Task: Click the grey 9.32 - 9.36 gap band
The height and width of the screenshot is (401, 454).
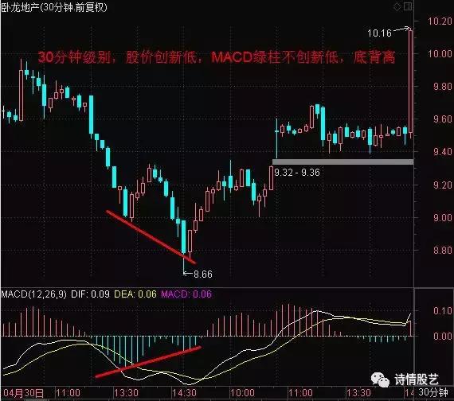Action: [342, 162]
